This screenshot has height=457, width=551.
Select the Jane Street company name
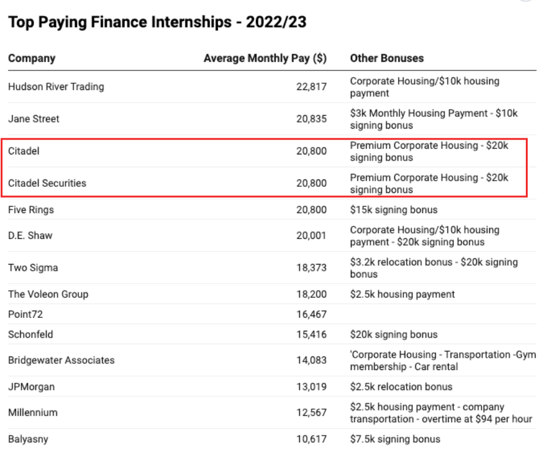pyautogui.click(x=34, y=119)
